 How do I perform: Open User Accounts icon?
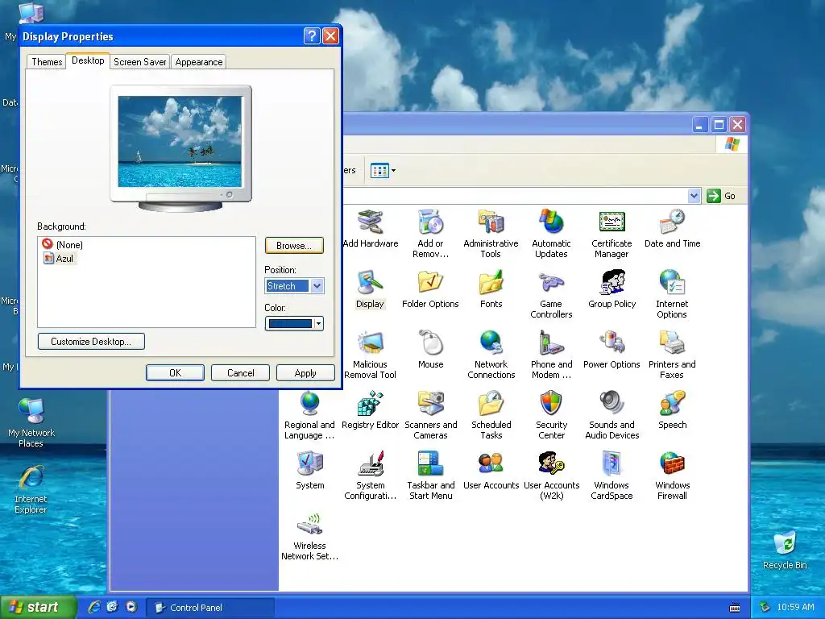tap(491, 471)
